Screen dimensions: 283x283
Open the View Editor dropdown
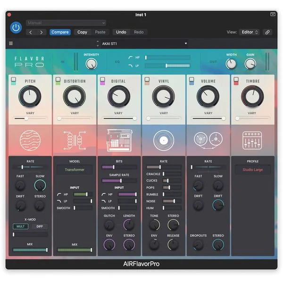tap(249, 32)
